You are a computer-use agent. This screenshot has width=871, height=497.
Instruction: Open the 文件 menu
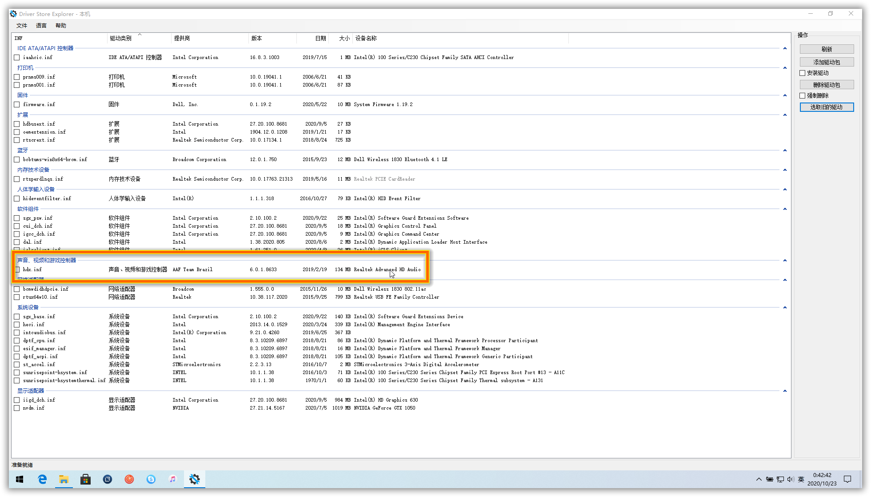pos(22,26)
